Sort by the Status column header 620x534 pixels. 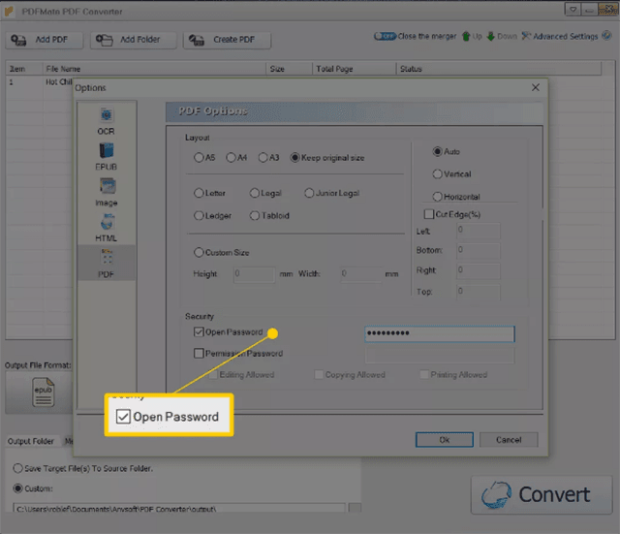[x=499, y=69]
